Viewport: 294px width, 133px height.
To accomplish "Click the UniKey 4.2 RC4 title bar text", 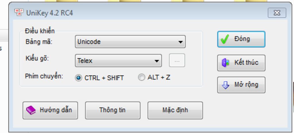I will point(50,13).
